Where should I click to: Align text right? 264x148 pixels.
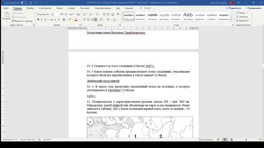point(92,20)
